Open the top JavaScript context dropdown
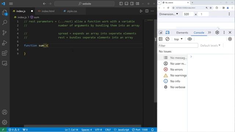This screenshot has height=132, width=235. pos(178,39)
